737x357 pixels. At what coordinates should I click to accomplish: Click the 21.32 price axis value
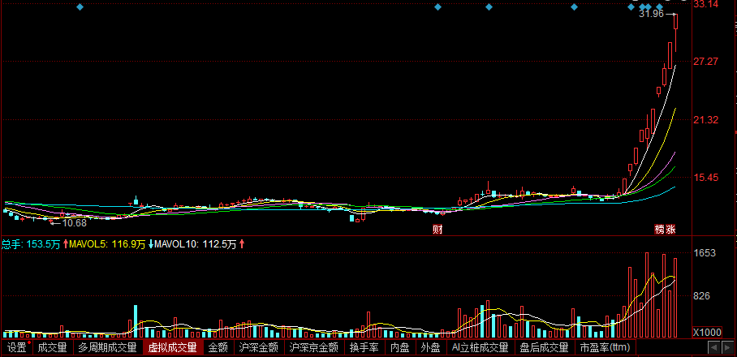click(705, 120)
